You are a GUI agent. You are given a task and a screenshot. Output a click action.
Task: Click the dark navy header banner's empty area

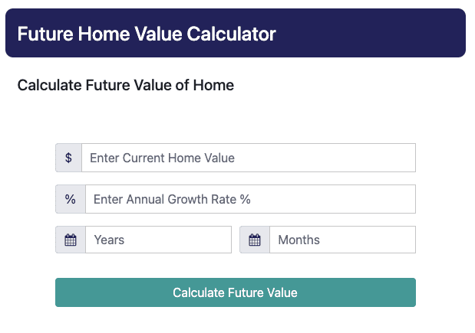pos(370,33)
